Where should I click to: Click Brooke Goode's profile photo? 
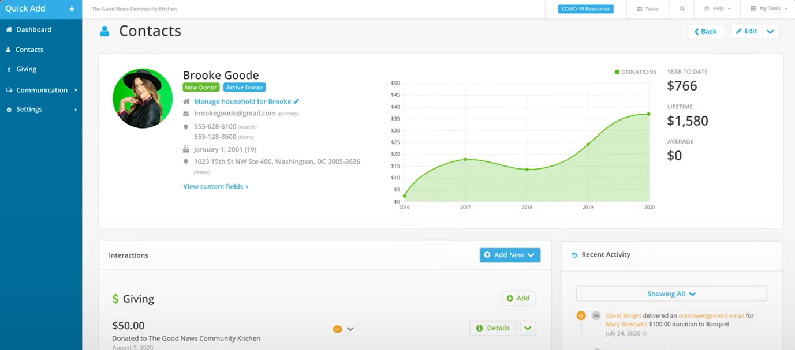point(143,98)
